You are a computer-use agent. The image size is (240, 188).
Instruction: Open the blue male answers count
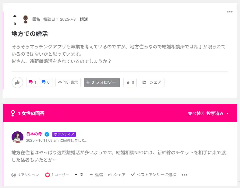46,82
